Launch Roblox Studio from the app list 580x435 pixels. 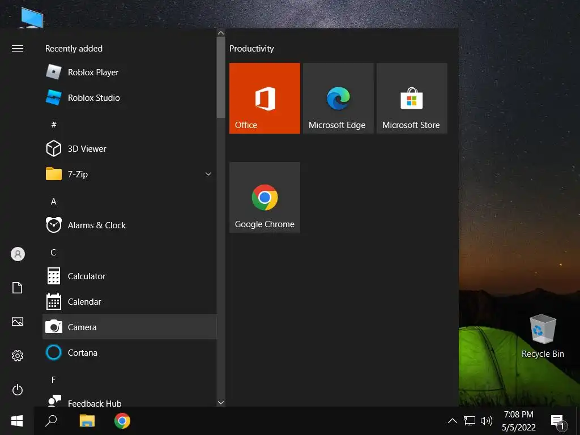coord(130,97)
